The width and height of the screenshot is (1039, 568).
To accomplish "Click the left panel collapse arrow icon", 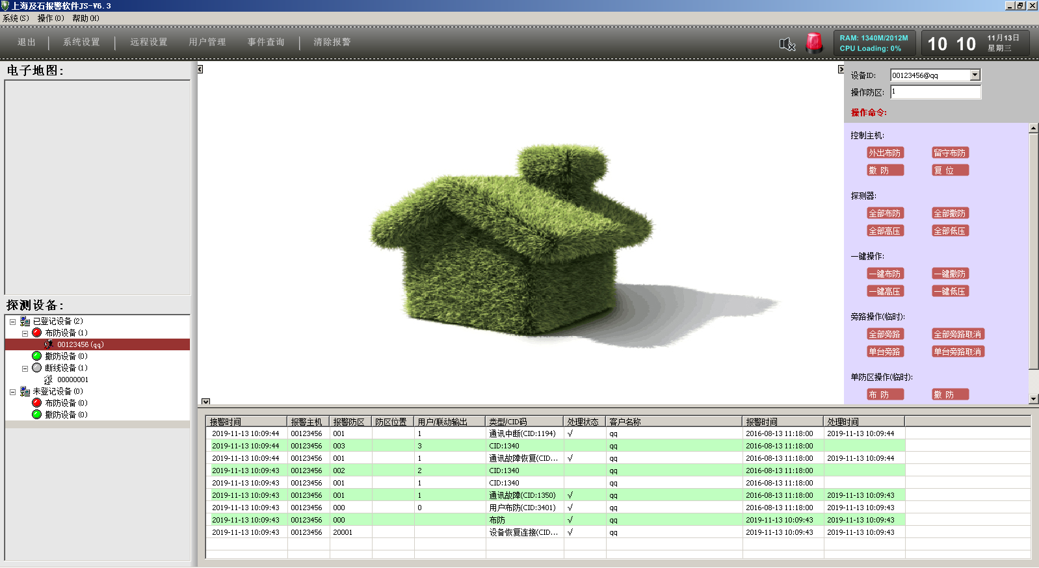I will pos(200,70).
